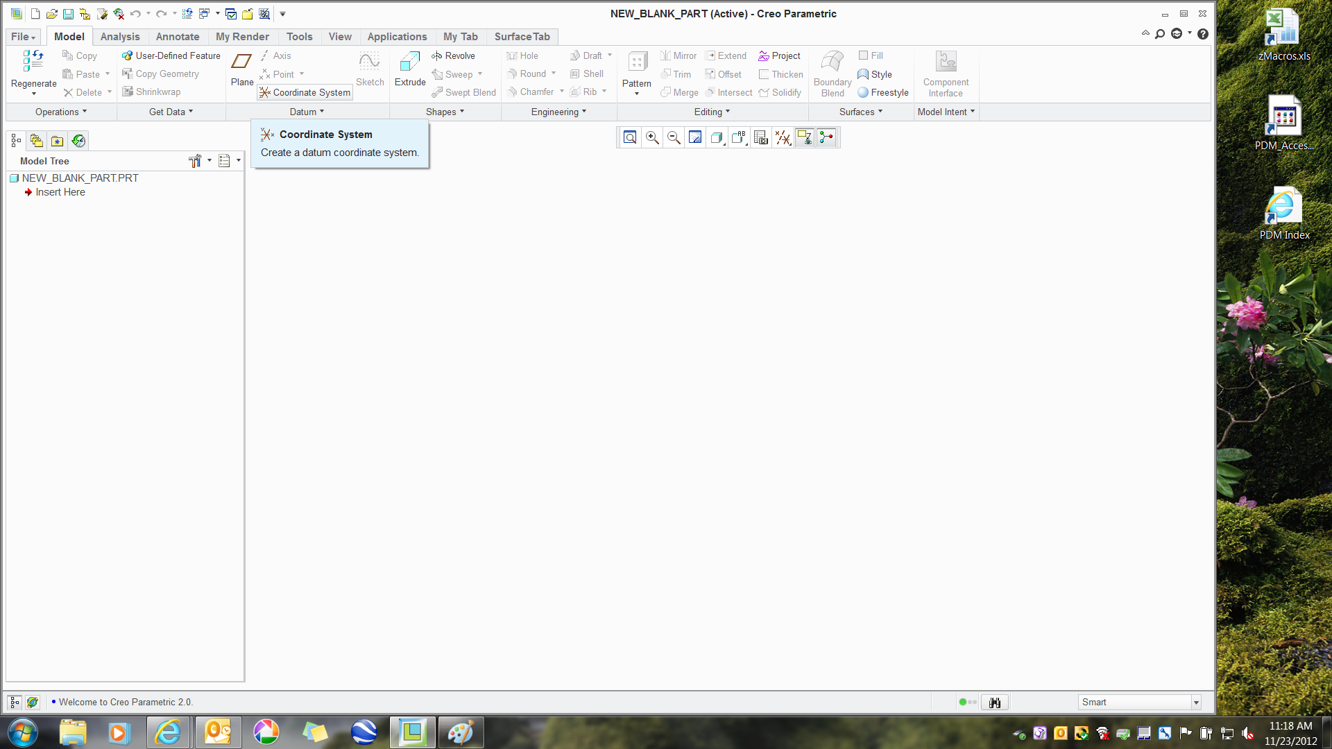1332x749 pixels.
Task: Click User-Defined Feature button
Action: (x=171, y=55)
